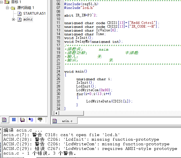Click the '编译 acin.c ...' output line
This screenshot has width=181, height=158.
(22, 130)
